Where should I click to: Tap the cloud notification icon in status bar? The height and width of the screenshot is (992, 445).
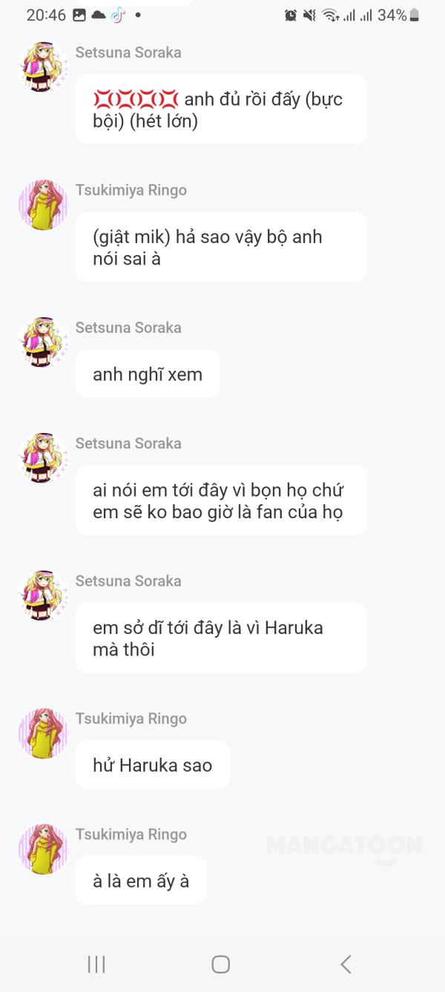click(99, 15)
